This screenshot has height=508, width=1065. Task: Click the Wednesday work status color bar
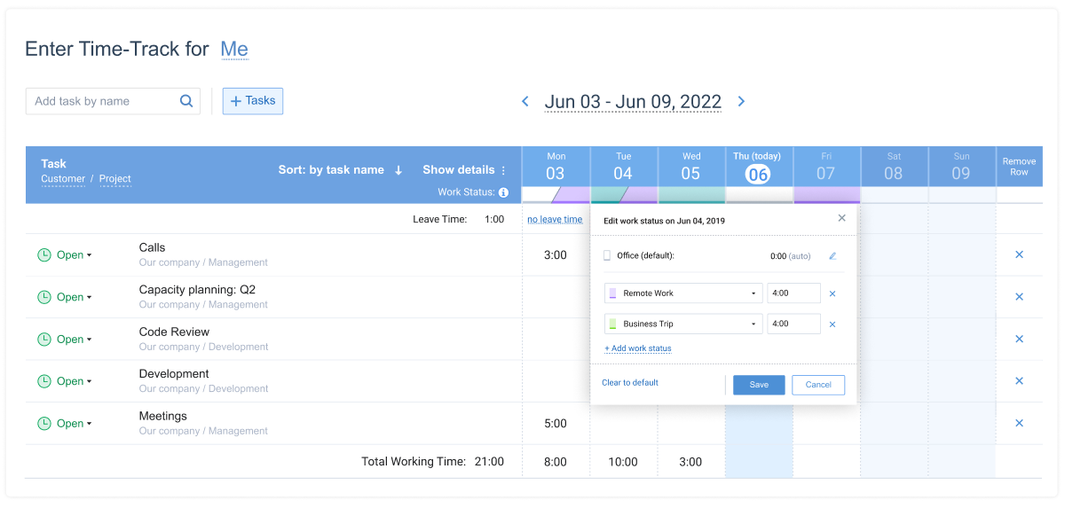(691, 194)
